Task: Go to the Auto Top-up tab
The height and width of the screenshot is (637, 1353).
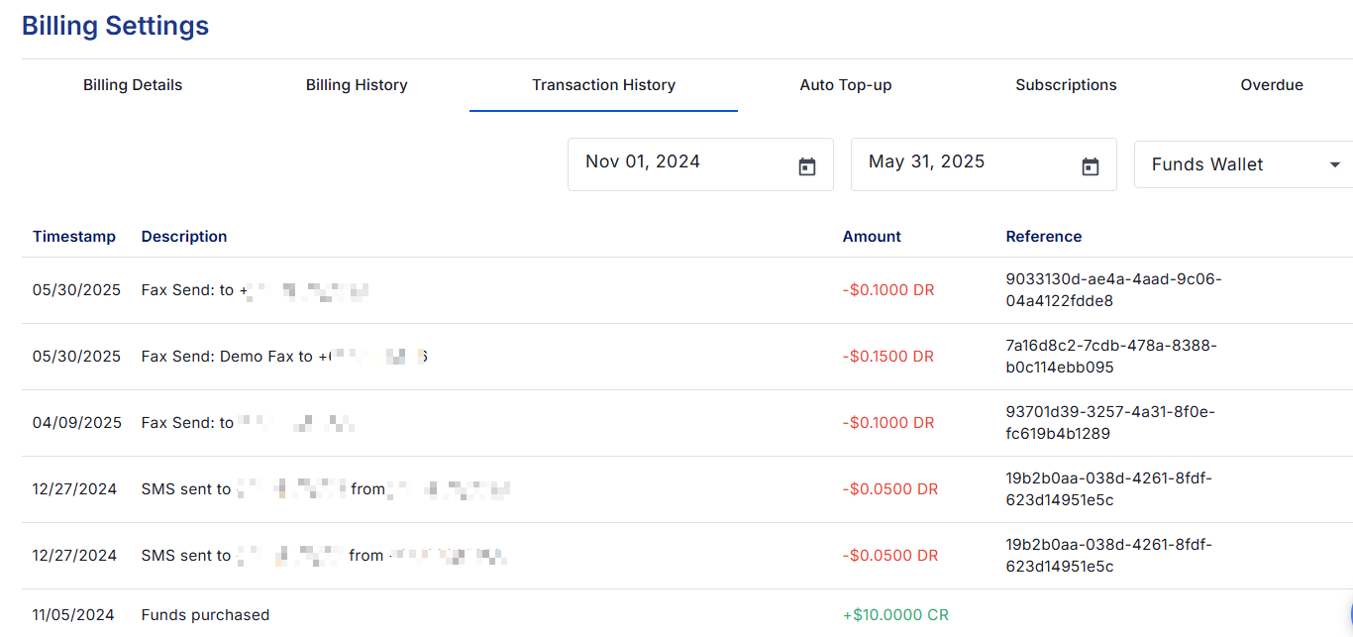Action: click(846, 85)
